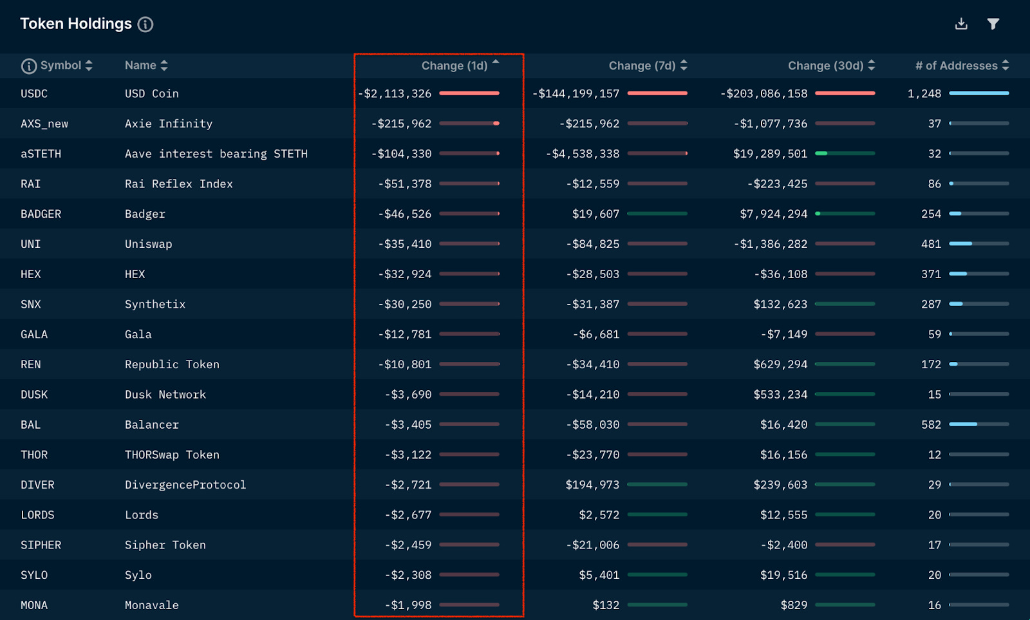Click the info icon next to Symbol header
Screen dimensions: 1030x620
click(29, 66)
